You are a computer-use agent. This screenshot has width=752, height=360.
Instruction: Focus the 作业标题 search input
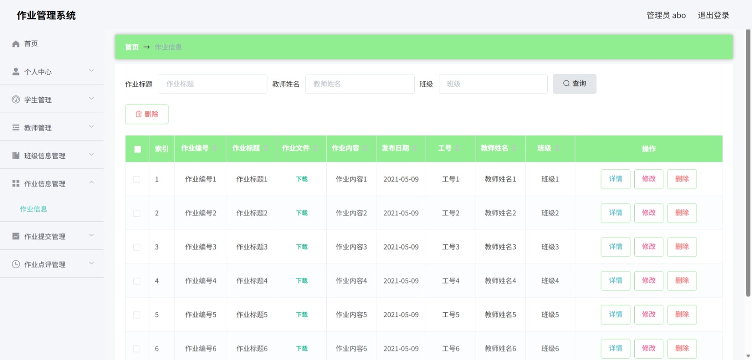[x=213, y=84]
